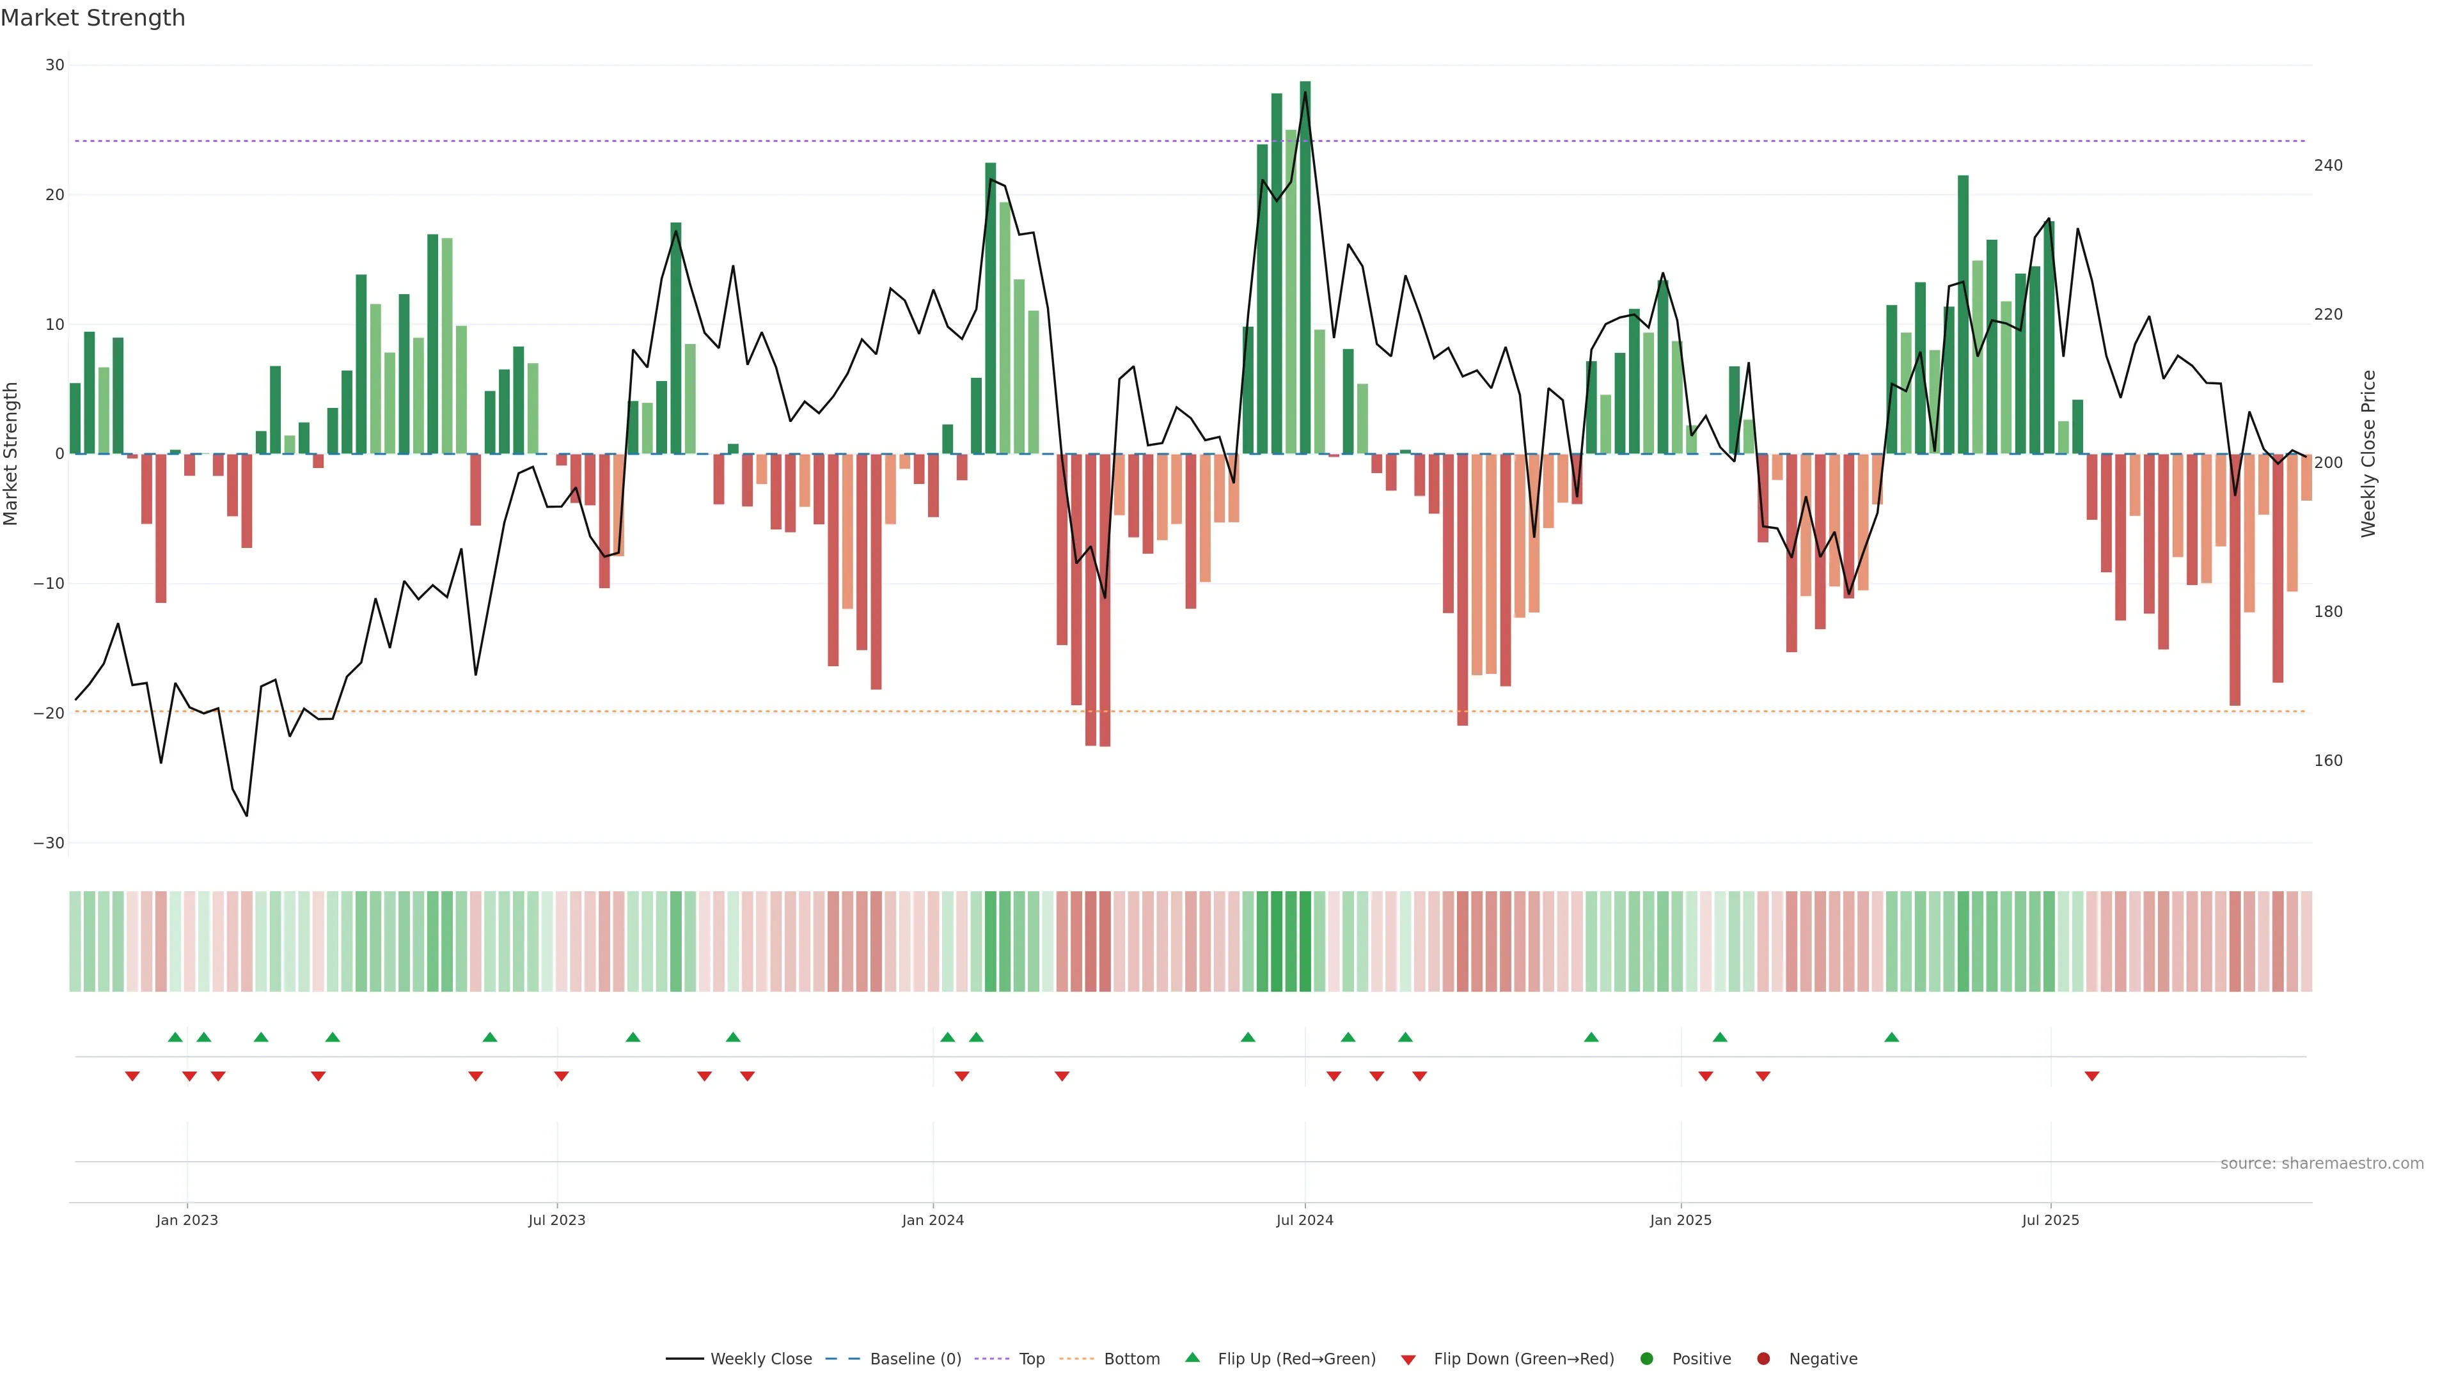Click the Weekly Close Price axis title

[x=2369, y=454]
